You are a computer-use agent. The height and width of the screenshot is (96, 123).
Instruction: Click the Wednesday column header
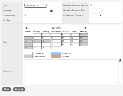[56, 31]
